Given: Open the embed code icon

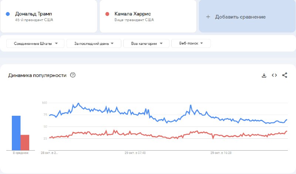Looking at the screenshot, I should click(274, 75).
